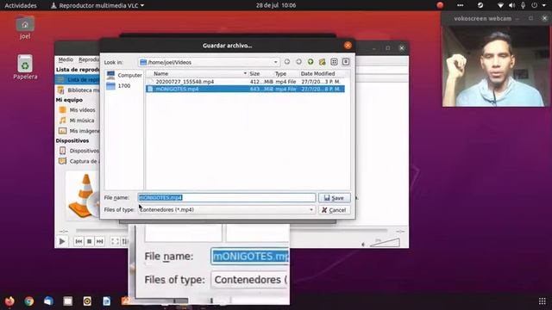This screenshot has height=310, width=552.
Task: Select Captura de pantalla device in VLC
Action: click(x=78, y=161)
